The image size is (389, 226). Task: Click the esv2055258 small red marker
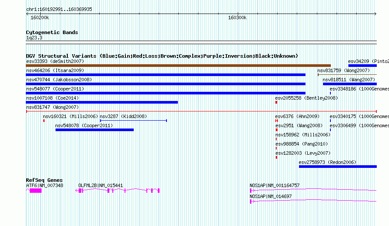276,102
